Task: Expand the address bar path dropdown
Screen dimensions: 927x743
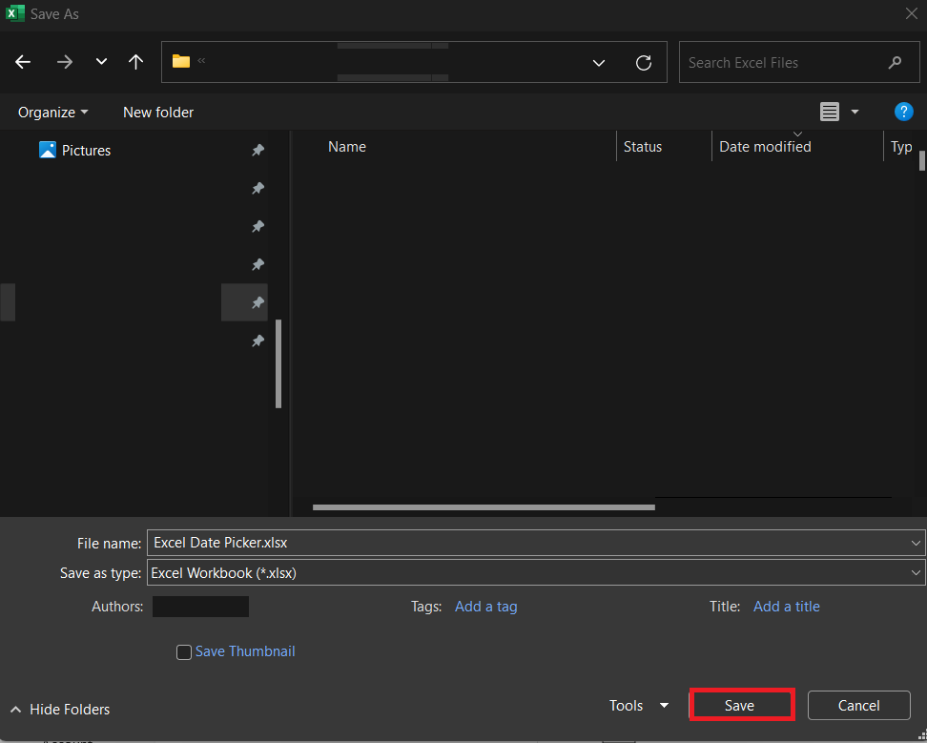Action: [599, 63]
